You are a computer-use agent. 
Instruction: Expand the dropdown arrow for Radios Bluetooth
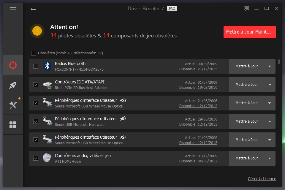click(270, 66)
